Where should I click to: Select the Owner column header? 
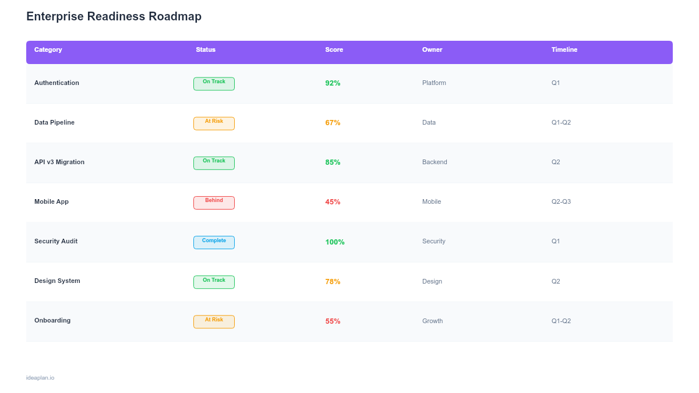tap(432, 49)
